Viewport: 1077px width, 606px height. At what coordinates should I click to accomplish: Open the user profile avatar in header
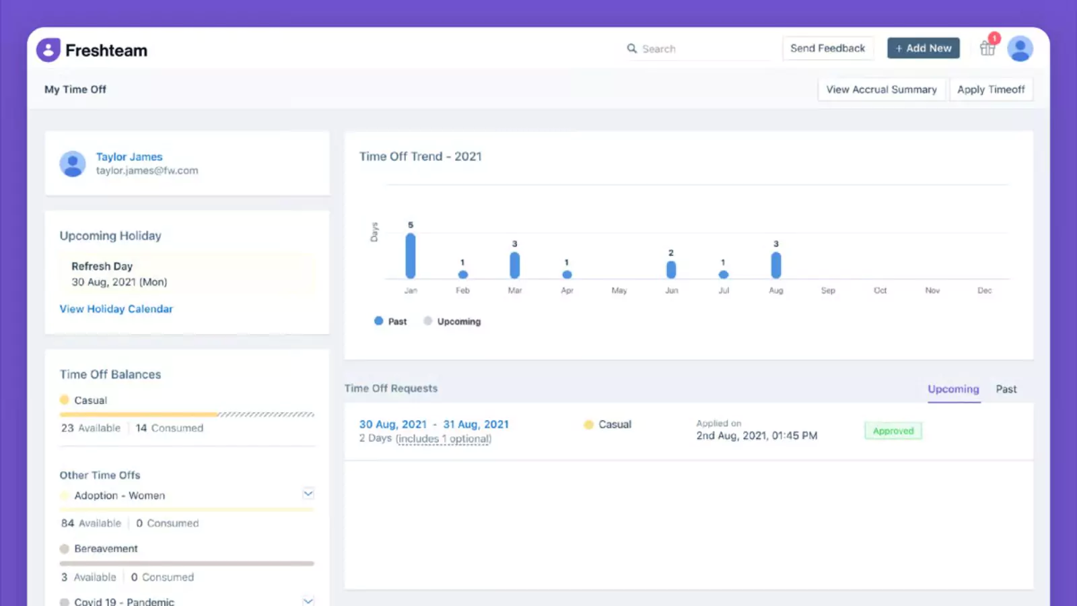click(x=1020, y=48)
